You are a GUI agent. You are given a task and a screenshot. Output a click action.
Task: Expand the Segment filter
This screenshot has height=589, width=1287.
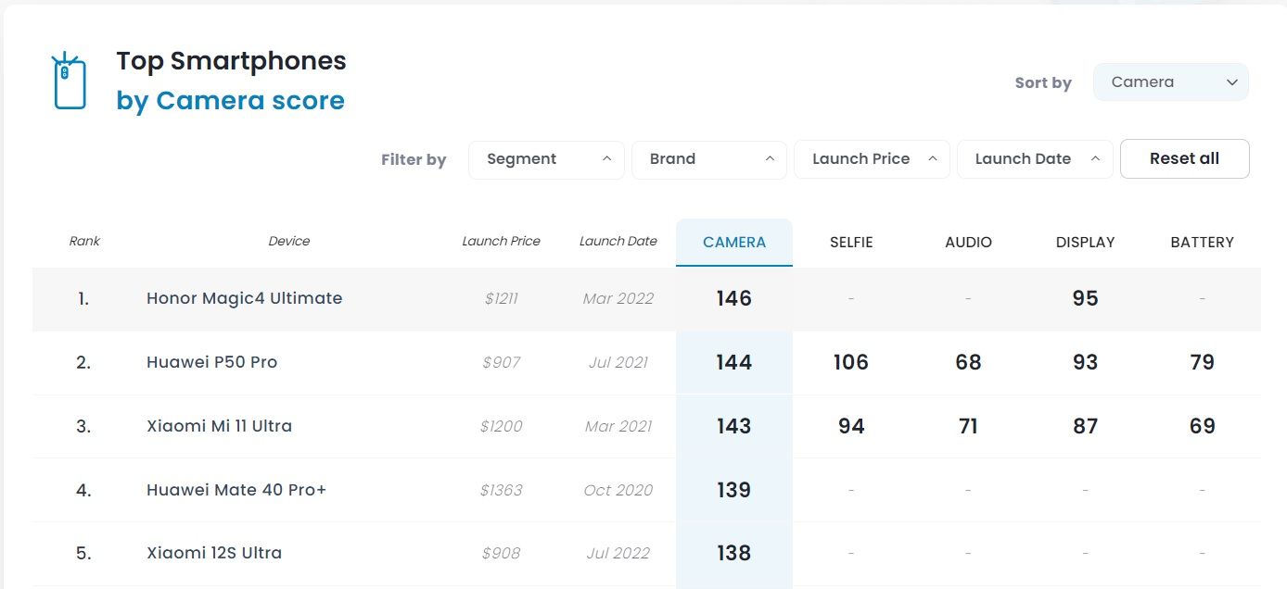546,159
